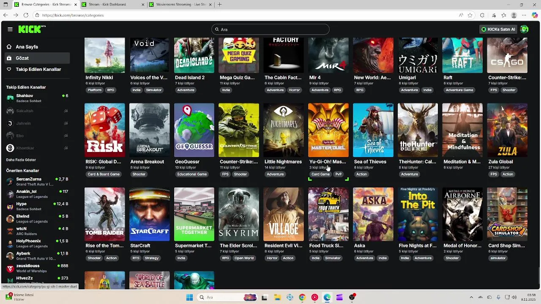
Task: Open the Aska category thumbnail
Action: 373,214
